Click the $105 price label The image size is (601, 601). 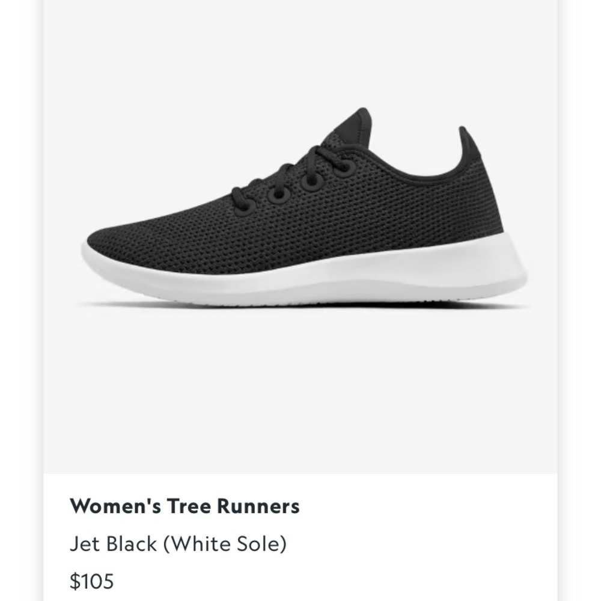coord(91,581)
